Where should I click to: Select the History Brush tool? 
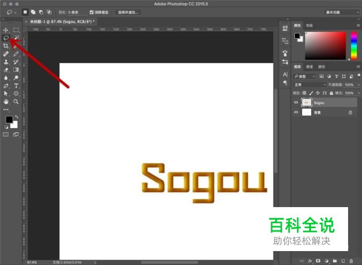16,62
